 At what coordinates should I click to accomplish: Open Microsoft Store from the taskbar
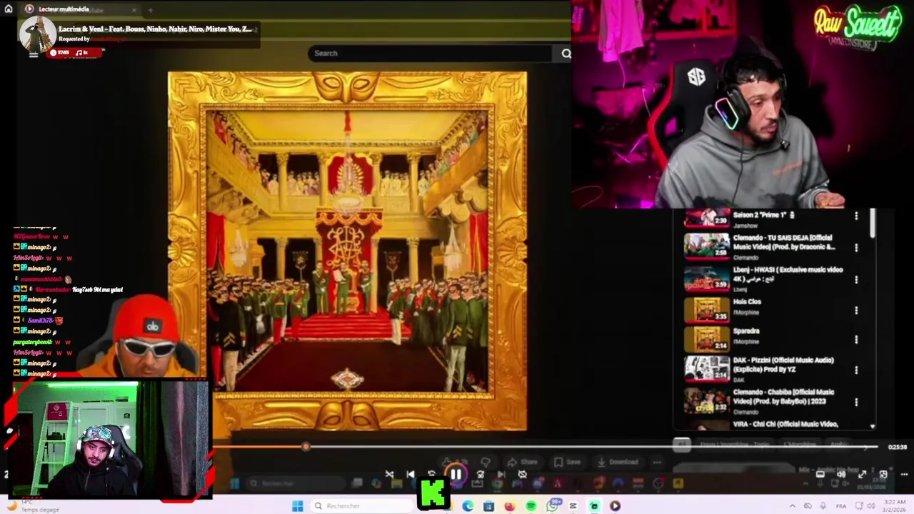pos(488,506)
